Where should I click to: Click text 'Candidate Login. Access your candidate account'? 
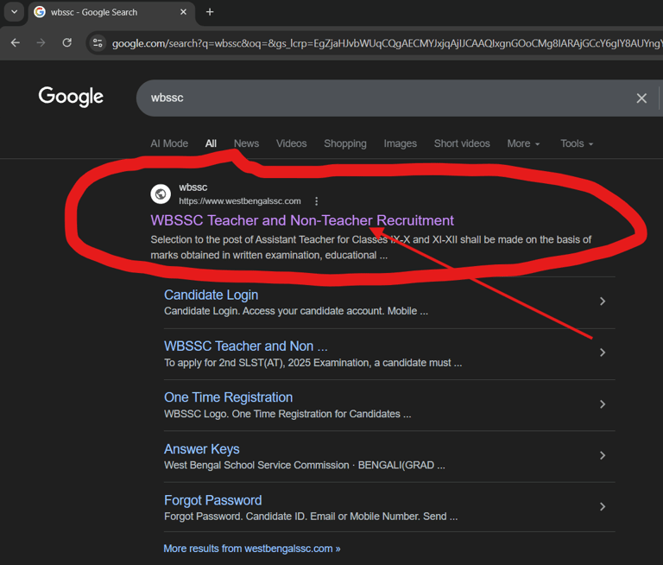coord(275,311)
